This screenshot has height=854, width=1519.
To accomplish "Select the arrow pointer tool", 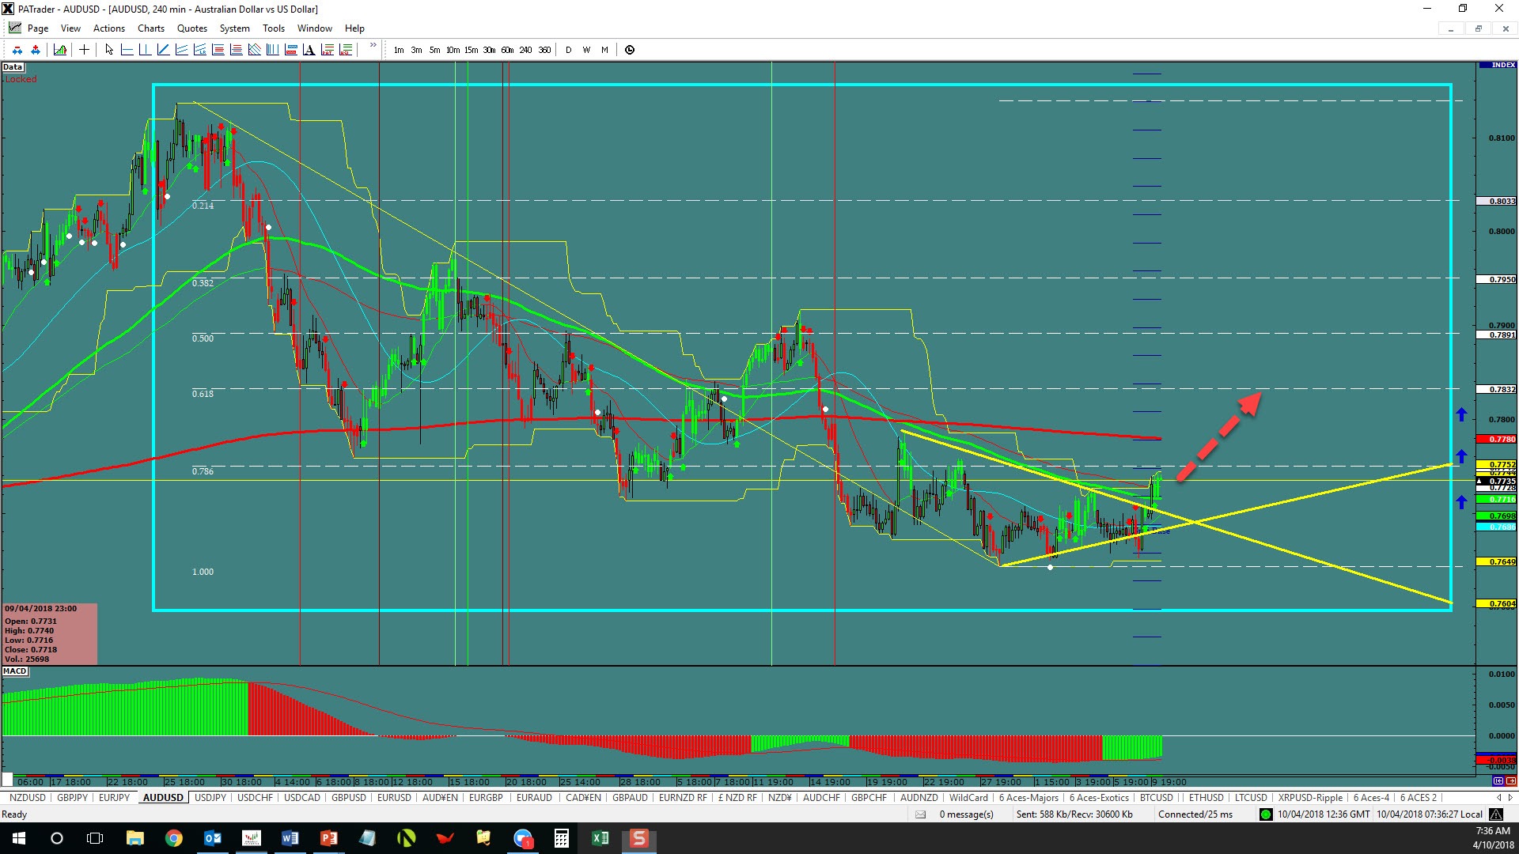I will click(x=109, y=50).
